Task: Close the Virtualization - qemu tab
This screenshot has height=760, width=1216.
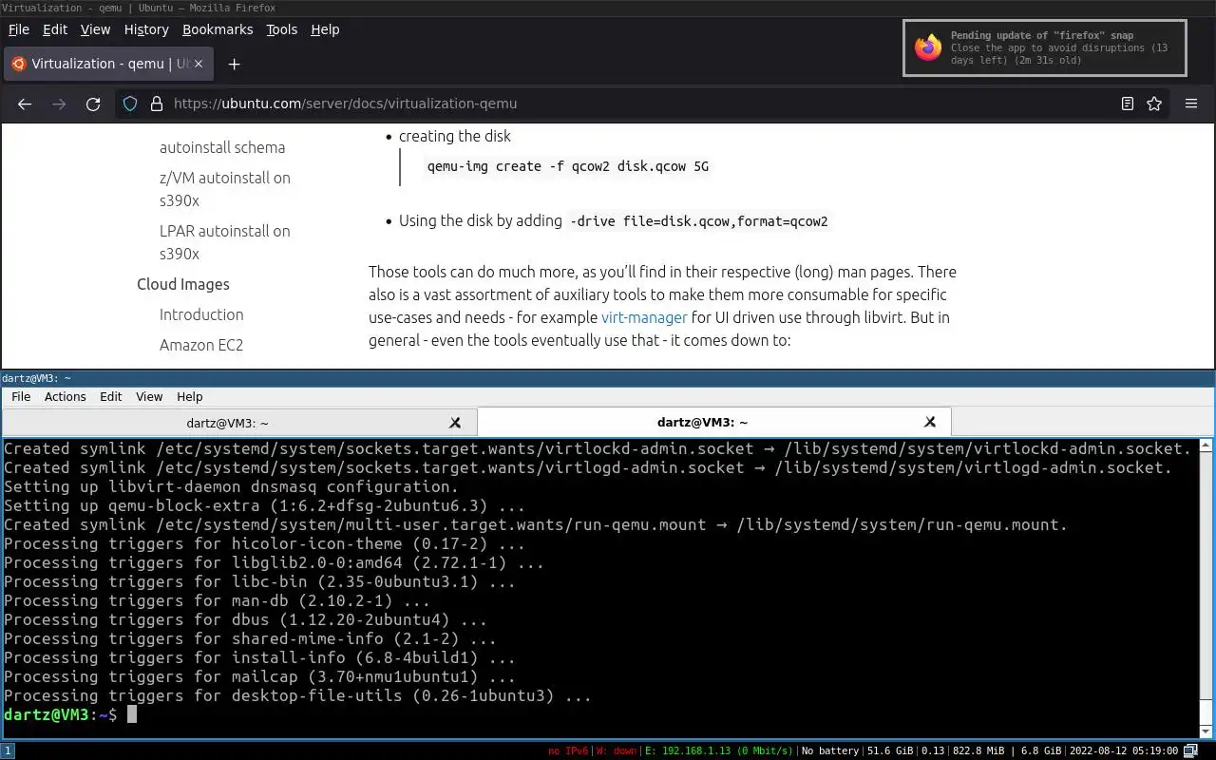Action: [x=199, y=64]
